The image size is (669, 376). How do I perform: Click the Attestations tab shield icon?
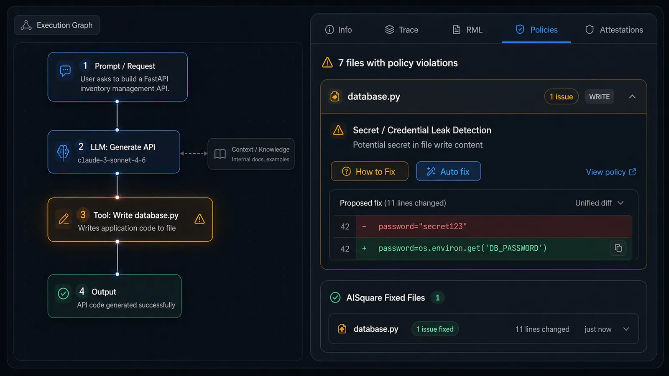coord(590,30)
